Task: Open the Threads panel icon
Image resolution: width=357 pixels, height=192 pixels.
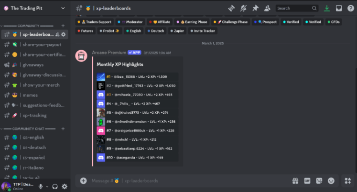Action: tap(232, 8)
